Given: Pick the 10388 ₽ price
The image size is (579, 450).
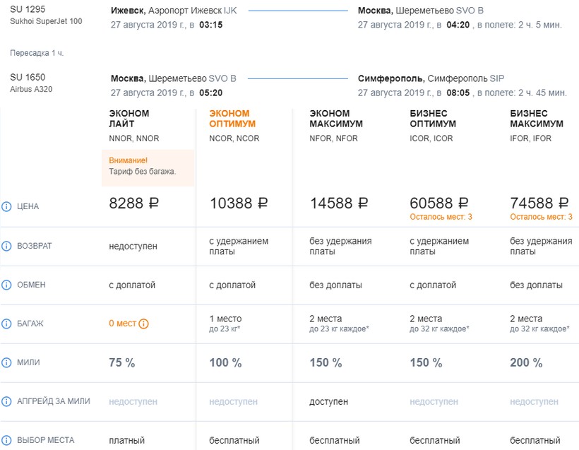Looking at the screenshot, I should [239, 203].
